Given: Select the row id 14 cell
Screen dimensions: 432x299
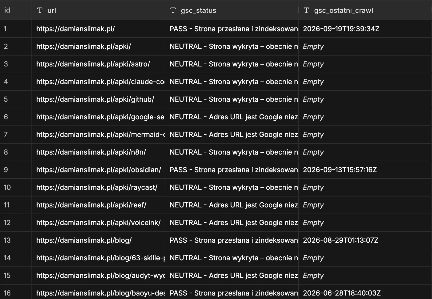Looking at the screenshot, I should click(16, 258).
